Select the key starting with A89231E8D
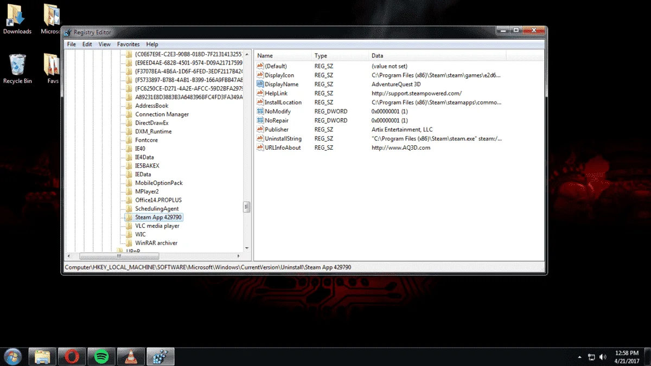The height and width of the screenshot is (366, 651). click(x=188, y=97)
